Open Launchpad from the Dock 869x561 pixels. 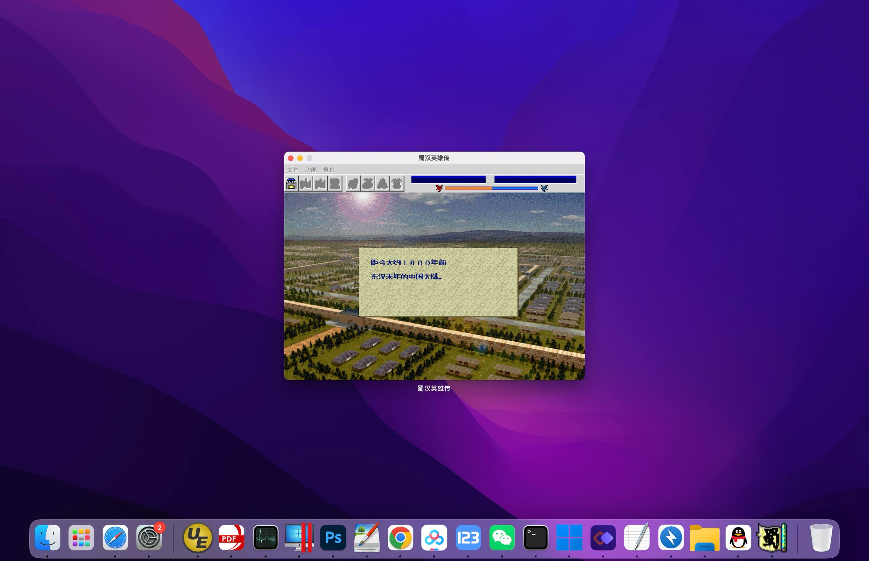(81, 537)
